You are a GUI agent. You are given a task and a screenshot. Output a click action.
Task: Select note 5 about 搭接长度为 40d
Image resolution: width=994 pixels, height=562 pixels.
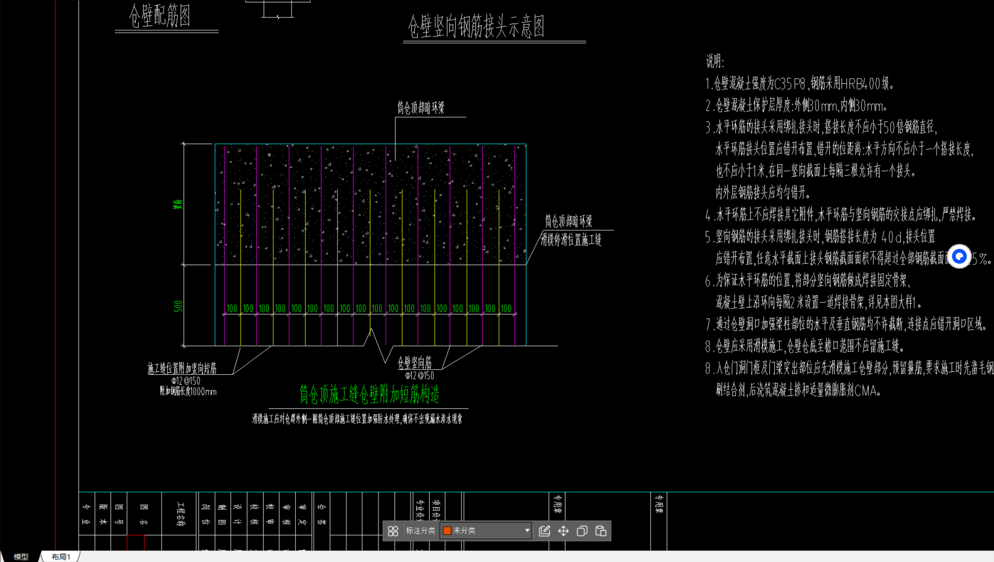821,237
